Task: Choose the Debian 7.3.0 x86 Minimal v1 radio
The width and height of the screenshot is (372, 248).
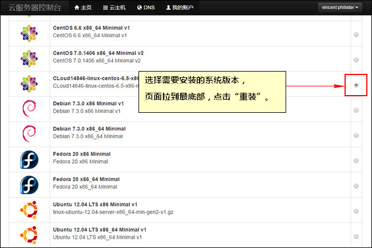Action: point(356,111)
